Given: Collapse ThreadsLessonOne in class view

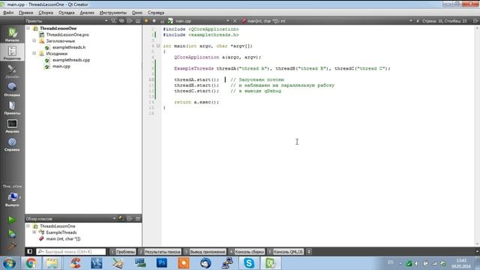Looking at the screenshot, I should point(28,226).
